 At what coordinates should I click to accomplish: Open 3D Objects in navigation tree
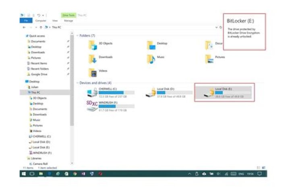tap(39, 98)
